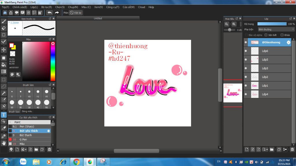Open the Công cụ(T) menu
The height and width of the screenshot is (166, 296).
pyautogui.click(x=112, y=7)
